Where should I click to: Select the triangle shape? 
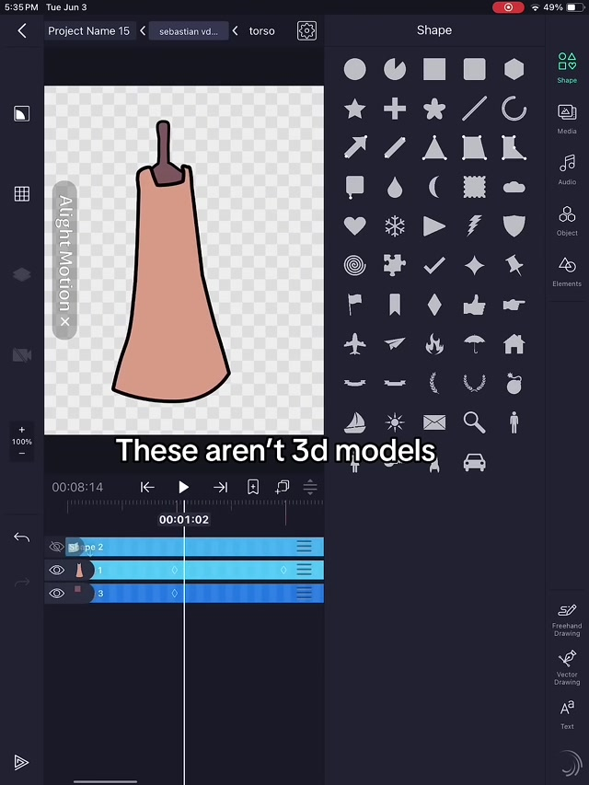[x=434, y=148]
